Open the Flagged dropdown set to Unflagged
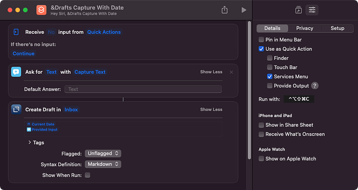The height and width of the screenshot is (190, 358). [103, 154]
